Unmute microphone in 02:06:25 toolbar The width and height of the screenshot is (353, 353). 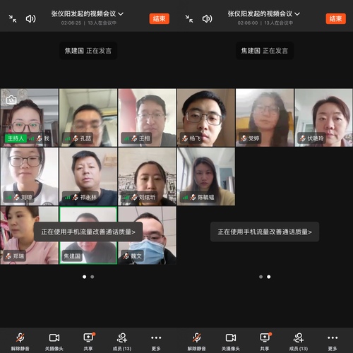tap(20, 341)
